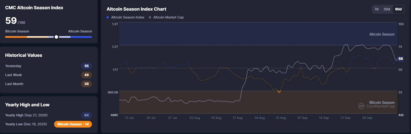Click the Yesterday row label
411x134 pixels.
[x=13, y=66]
